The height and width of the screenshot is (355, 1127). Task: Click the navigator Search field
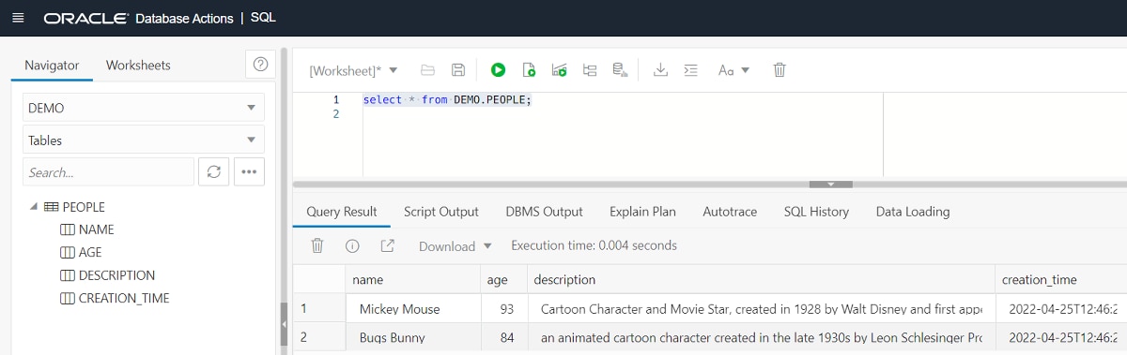108,172
